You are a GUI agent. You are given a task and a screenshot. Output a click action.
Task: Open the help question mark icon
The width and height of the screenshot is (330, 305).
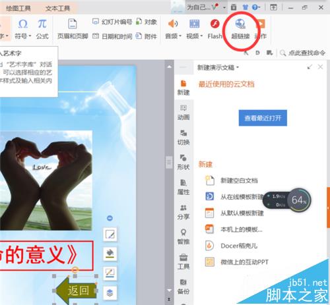tap(255, 7)
